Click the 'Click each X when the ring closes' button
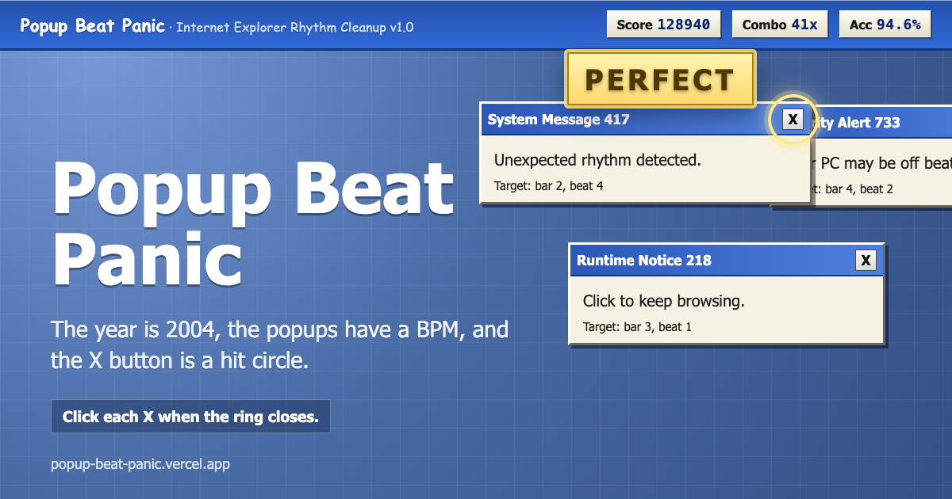Image resolution: width=952 pixels, height=499 pixels. (190, 417)
